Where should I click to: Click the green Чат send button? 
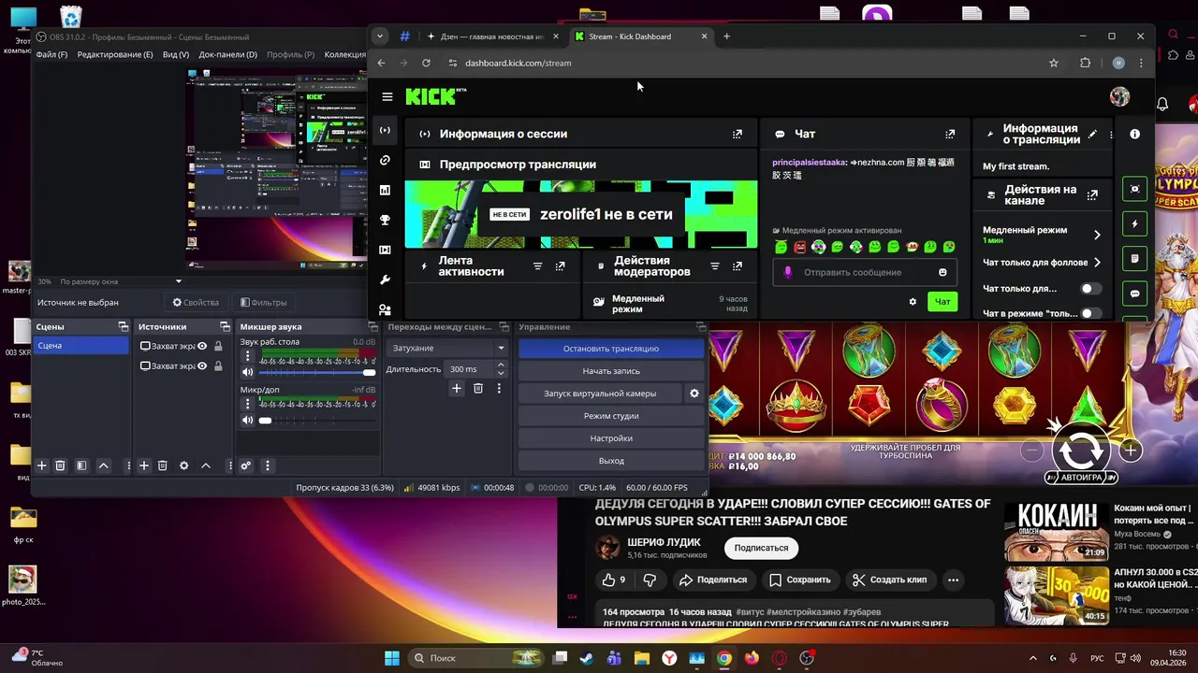(942, 301)
